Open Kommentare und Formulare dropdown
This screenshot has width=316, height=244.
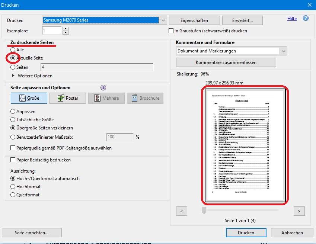[x=284, y=51]
